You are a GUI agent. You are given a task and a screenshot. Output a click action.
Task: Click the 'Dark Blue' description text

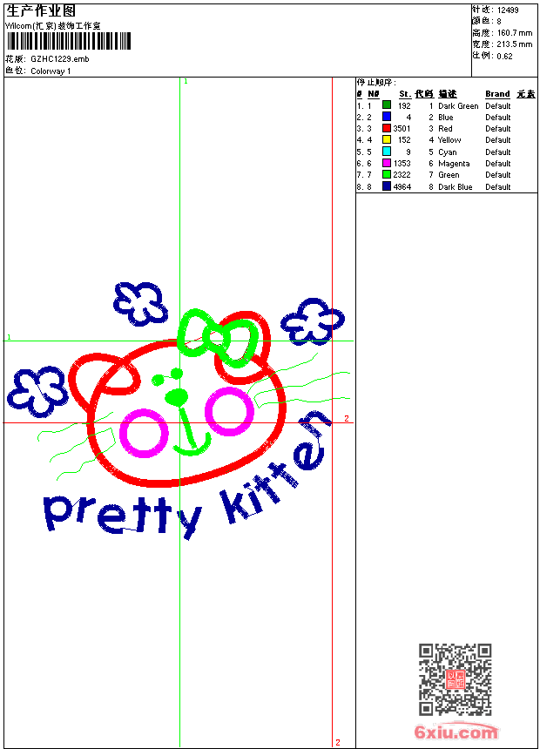click(455, 186)
